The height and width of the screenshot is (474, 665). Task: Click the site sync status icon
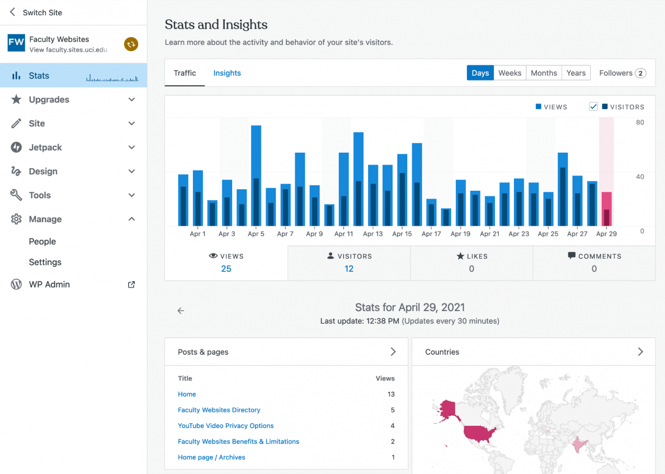coord(131,44)
